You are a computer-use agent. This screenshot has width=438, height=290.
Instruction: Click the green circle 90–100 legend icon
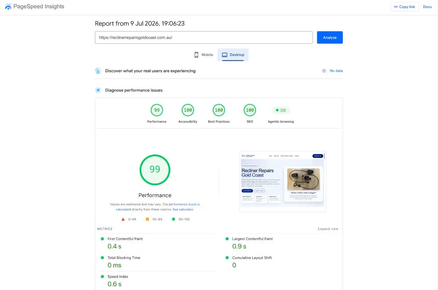tap(173, 219)
